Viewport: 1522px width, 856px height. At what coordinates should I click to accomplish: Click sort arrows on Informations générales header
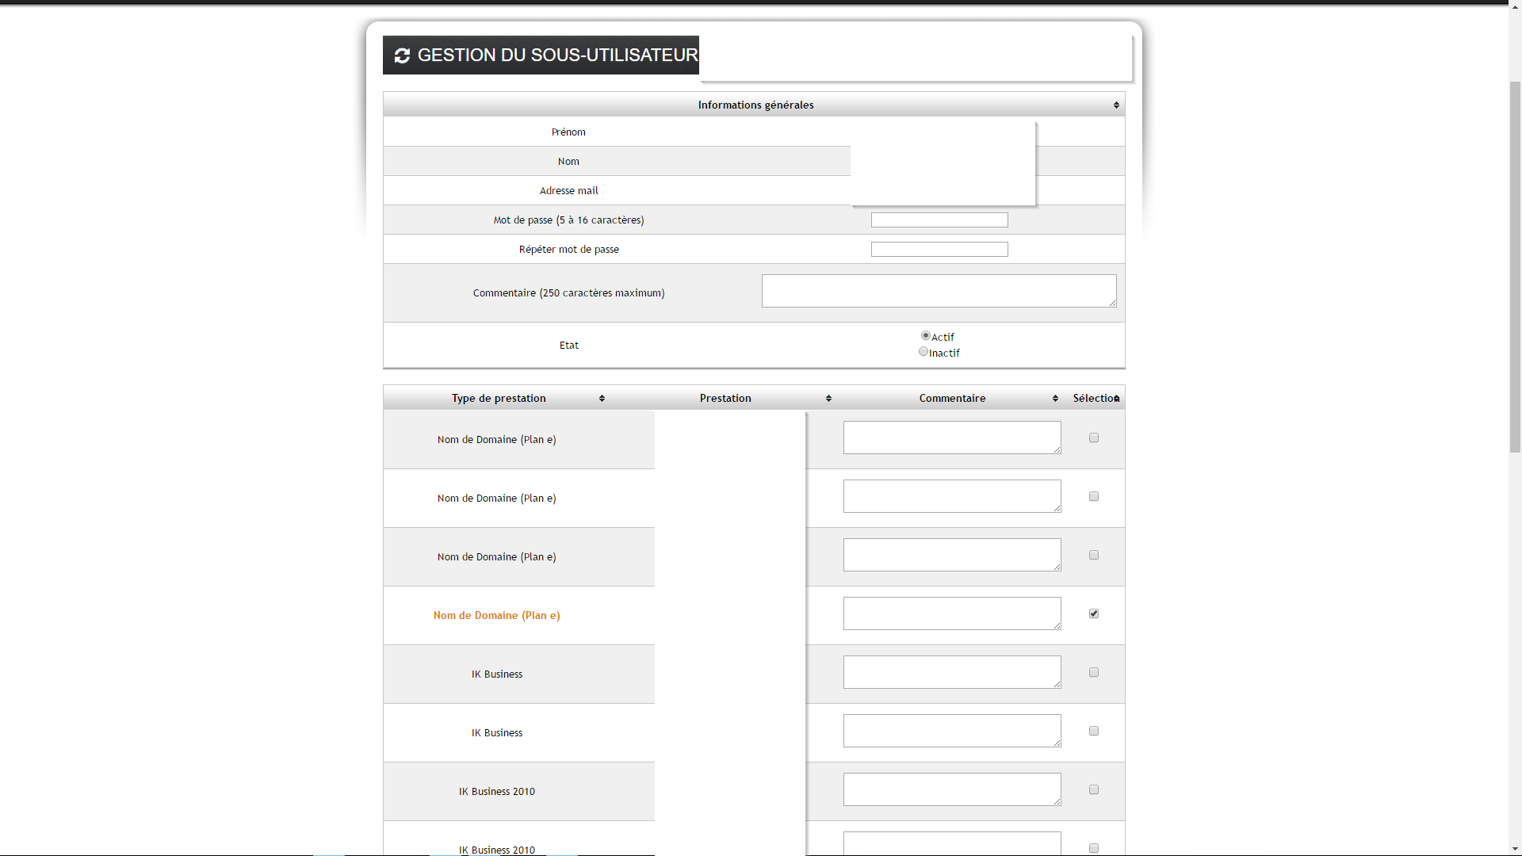pyautogui.click(x=1116, y=105)
